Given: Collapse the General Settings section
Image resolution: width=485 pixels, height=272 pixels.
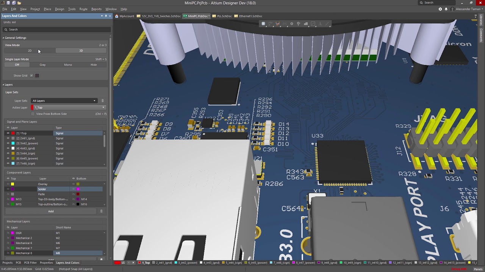Looking at the screenshot, I should pyautogui.click(x=3, y=38).
